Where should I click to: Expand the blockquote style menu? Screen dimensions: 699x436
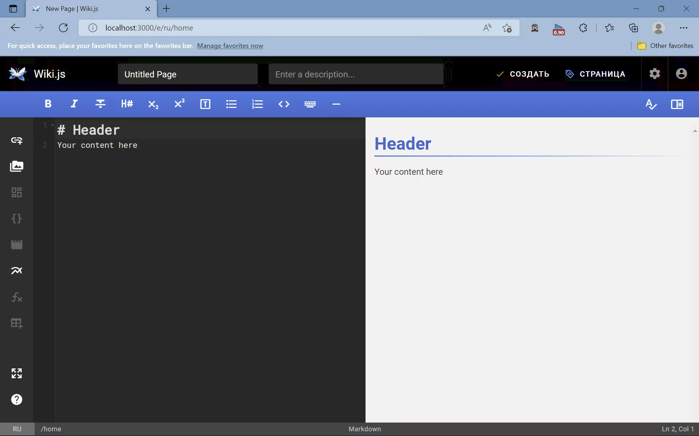point(205,104)
